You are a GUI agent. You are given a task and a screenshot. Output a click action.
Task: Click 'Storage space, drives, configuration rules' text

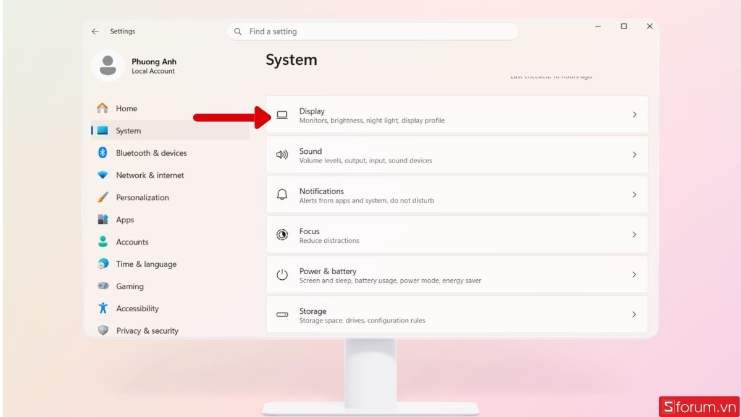coord(362,321)
